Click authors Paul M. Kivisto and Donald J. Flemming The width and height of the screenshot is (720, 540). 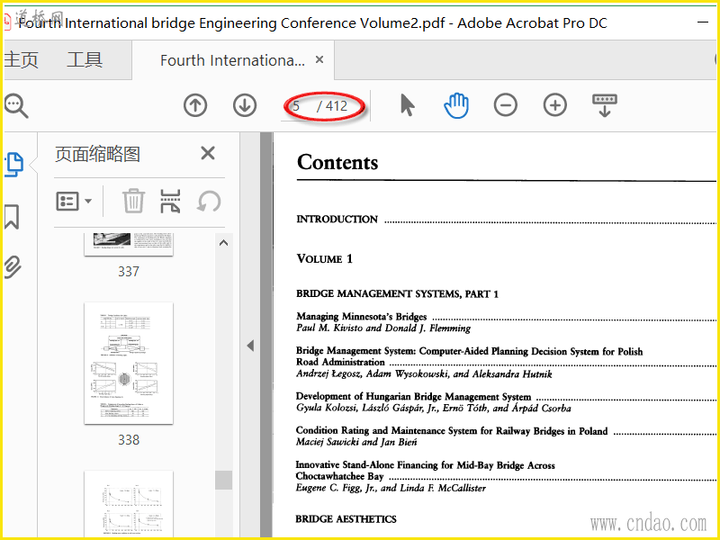pos(383,328)
